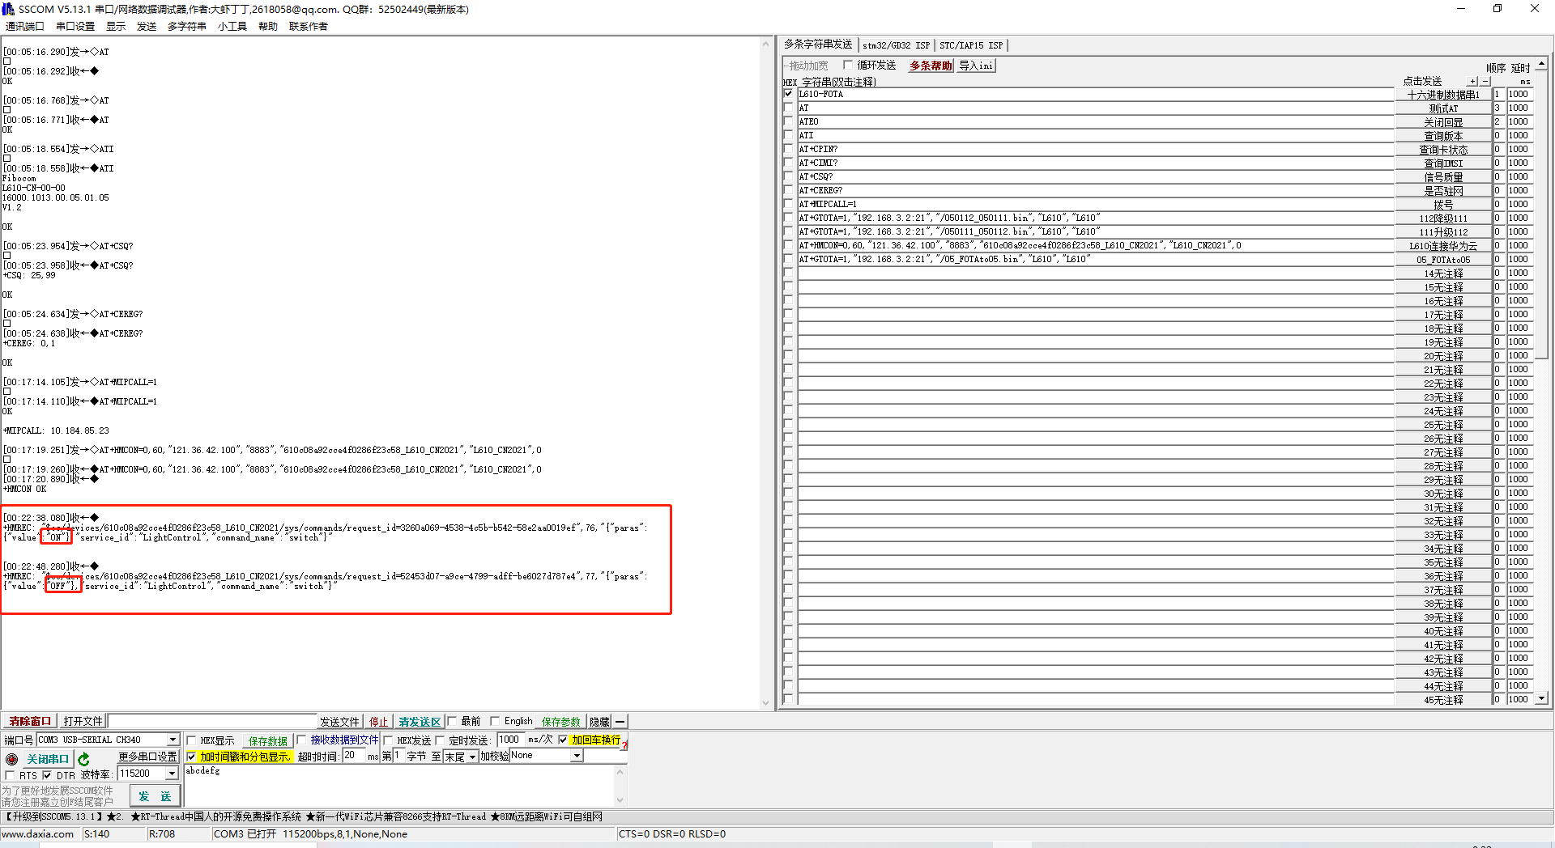Send the L610连接华为云 command
Image resolution: width=1555 pixels, height=848 pixels.
coord(1443,246)
